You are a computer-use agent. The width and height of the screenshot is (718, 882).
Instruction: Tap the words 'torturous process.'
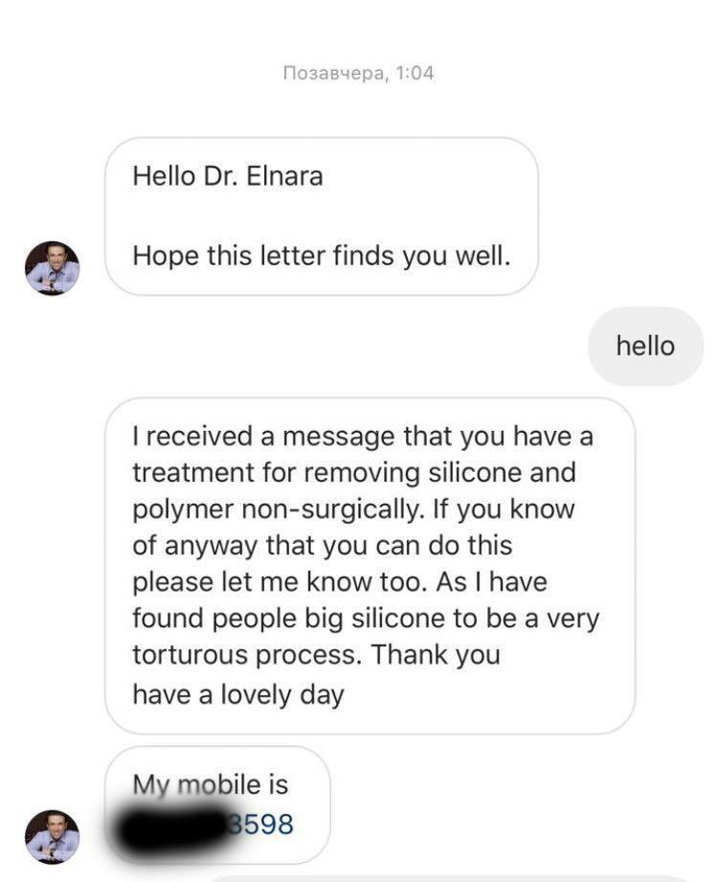tap(247, 655)
